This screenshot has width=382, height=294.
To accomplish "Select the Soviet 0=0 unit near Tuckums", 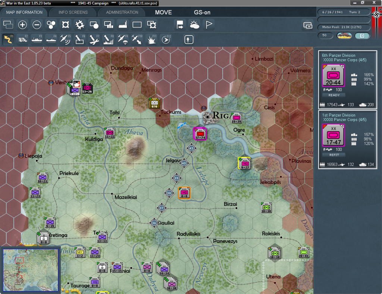I will tap(154, 103).
